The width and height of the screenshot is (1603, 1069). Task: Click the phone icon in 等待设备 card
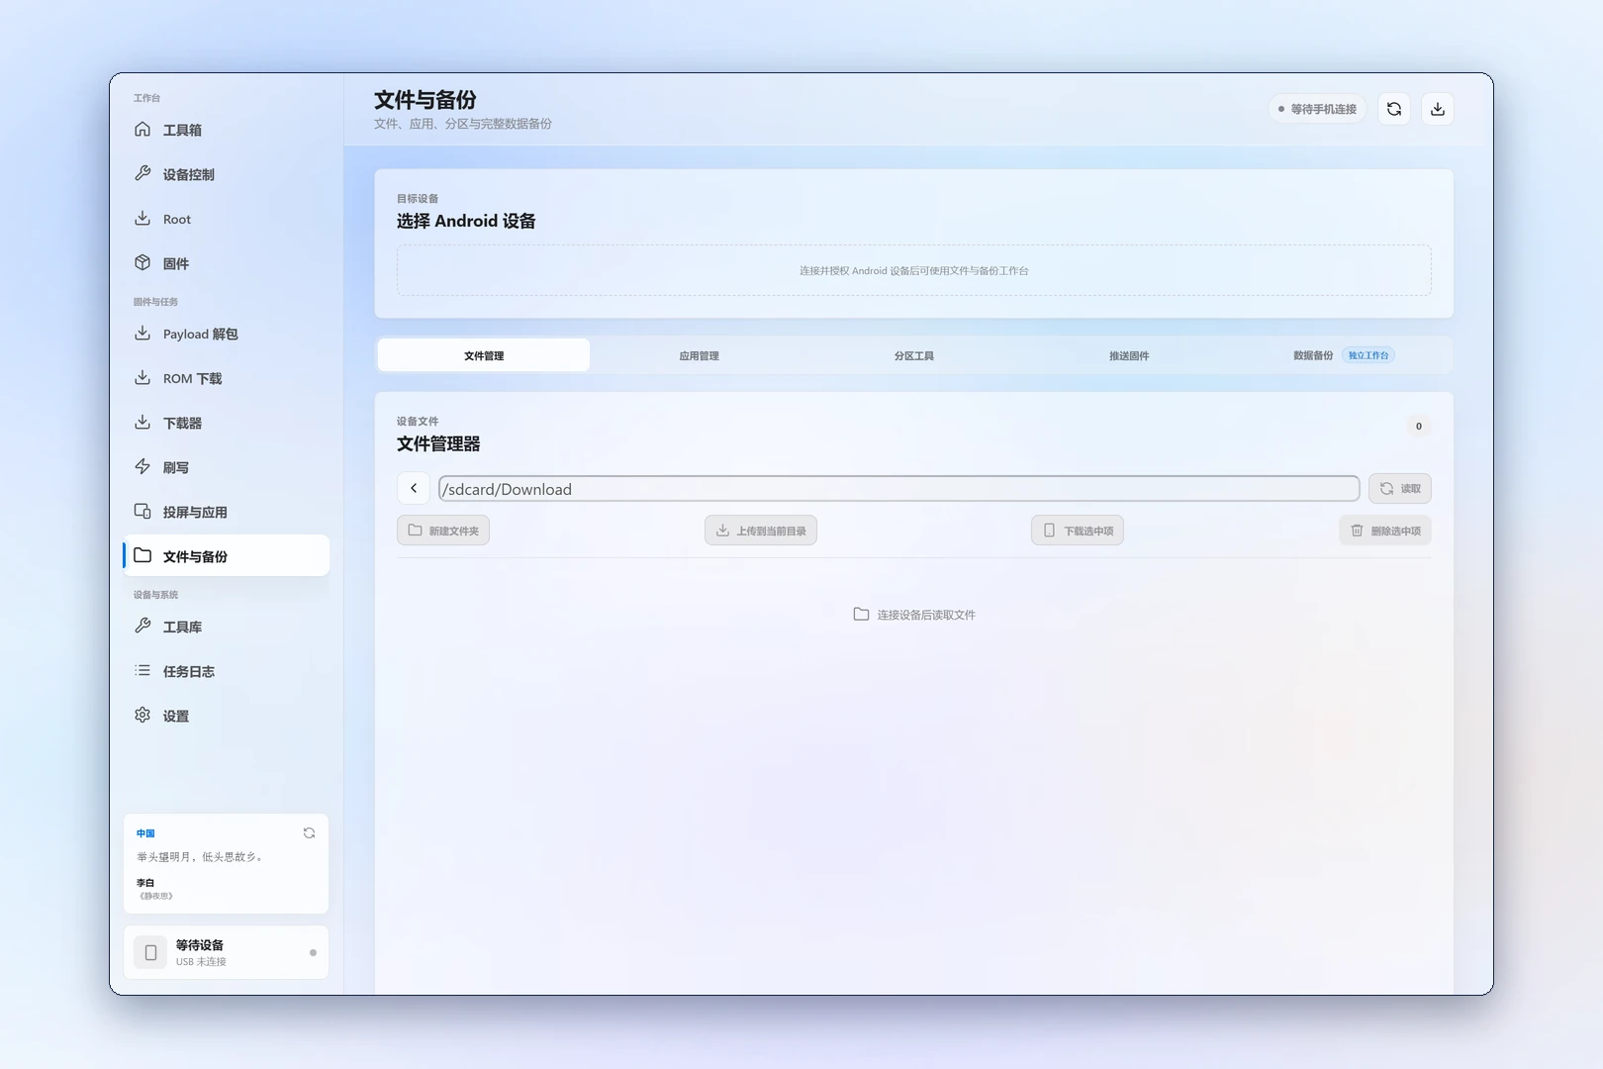coord(150,952)
